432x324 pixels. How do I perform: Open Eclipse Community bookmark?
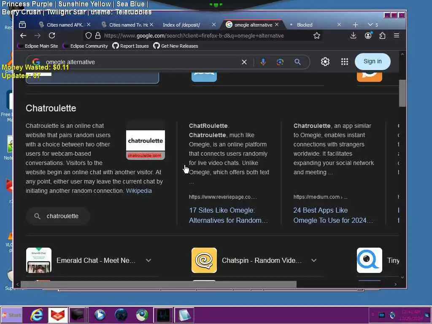85,46
